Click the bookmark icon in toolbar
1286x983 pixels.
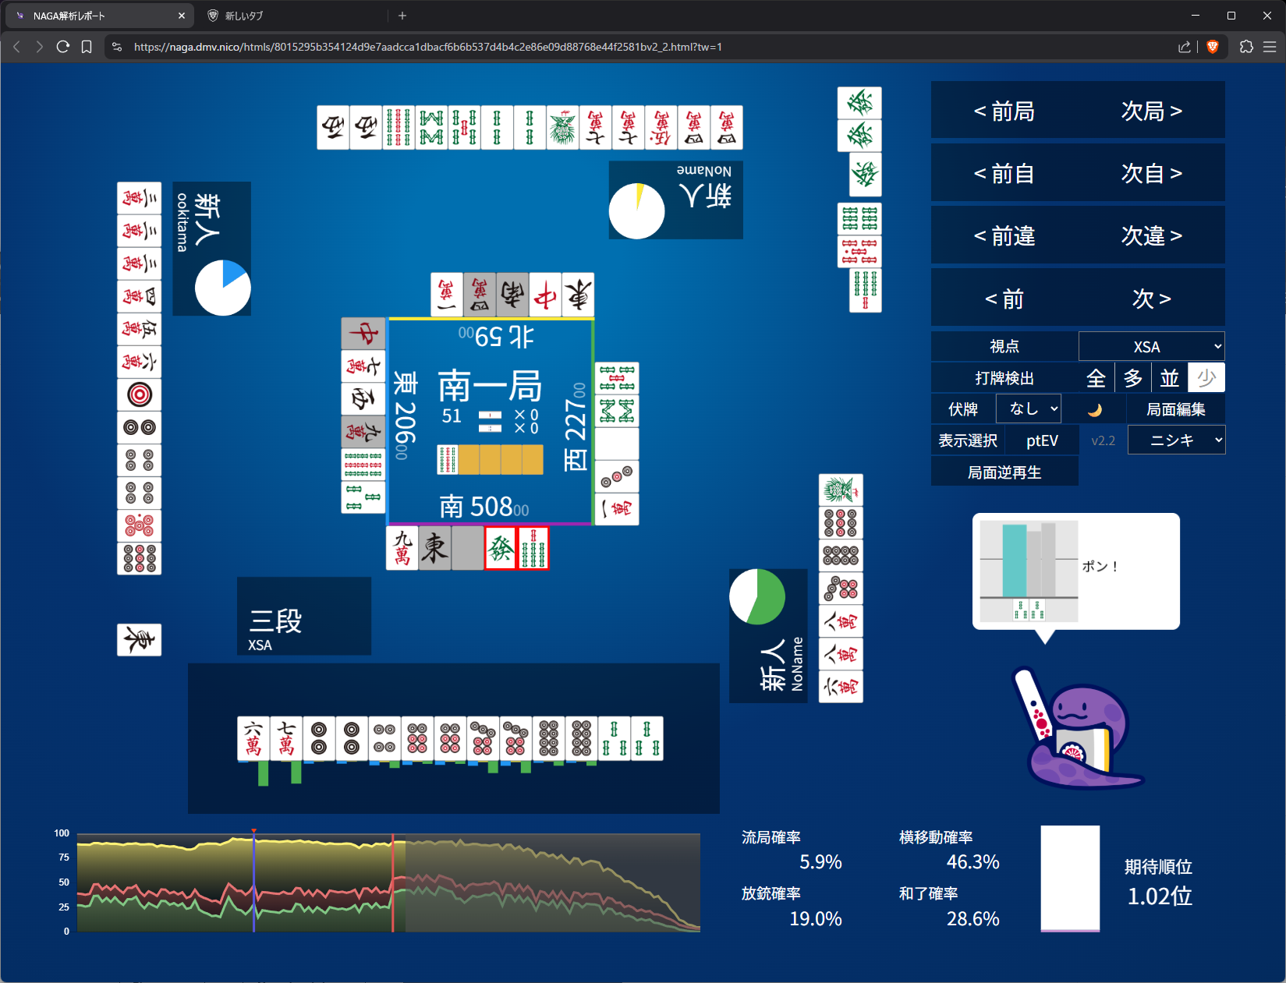coord(87,47)
